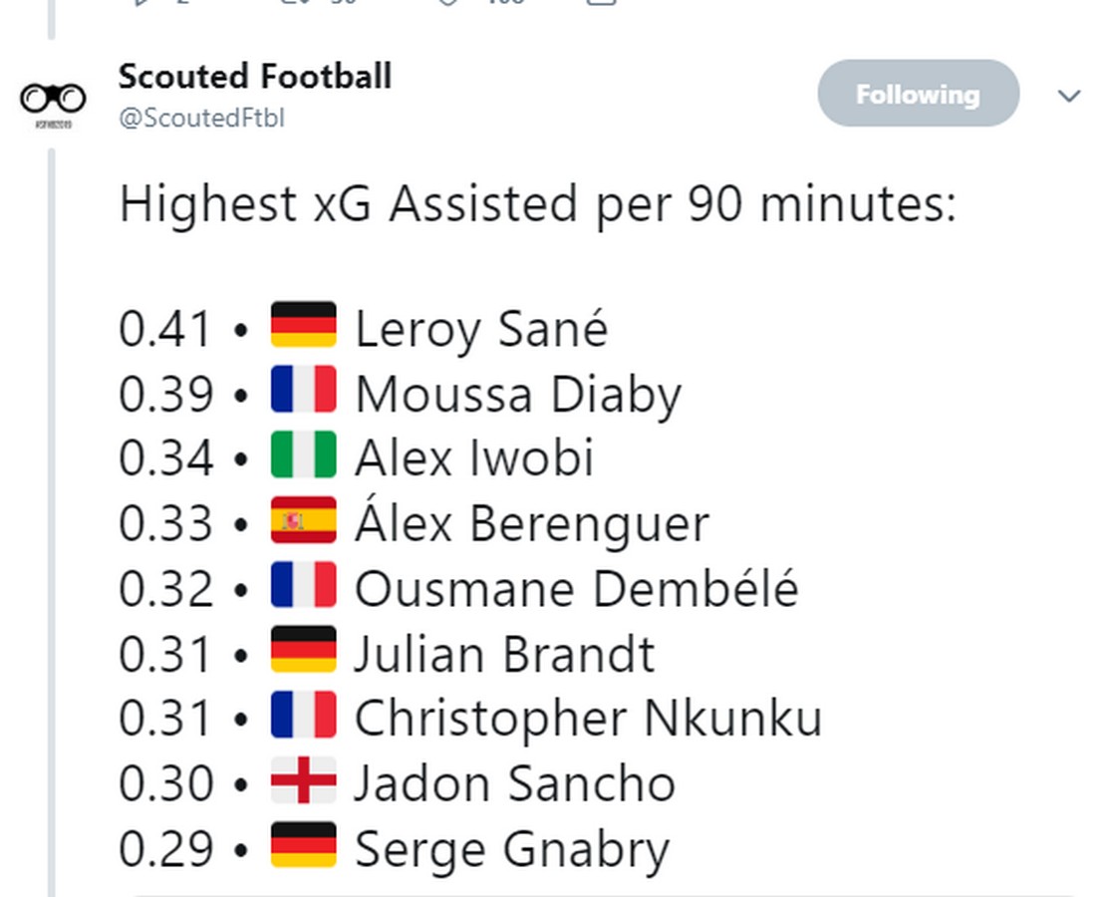Click the French flag beside Moussa Diaby
The width and height of the screenshot is (1110, 897).
303,391
